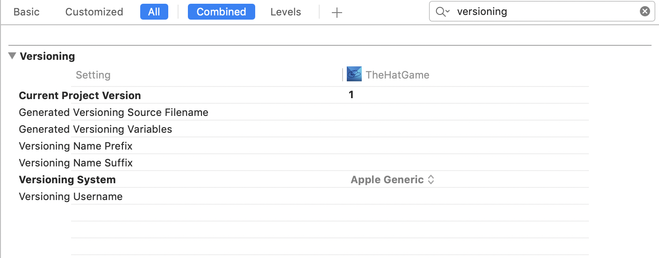Select the All settings filter
Viewport: 659px width, 258px height.
(x=154, y=12)
